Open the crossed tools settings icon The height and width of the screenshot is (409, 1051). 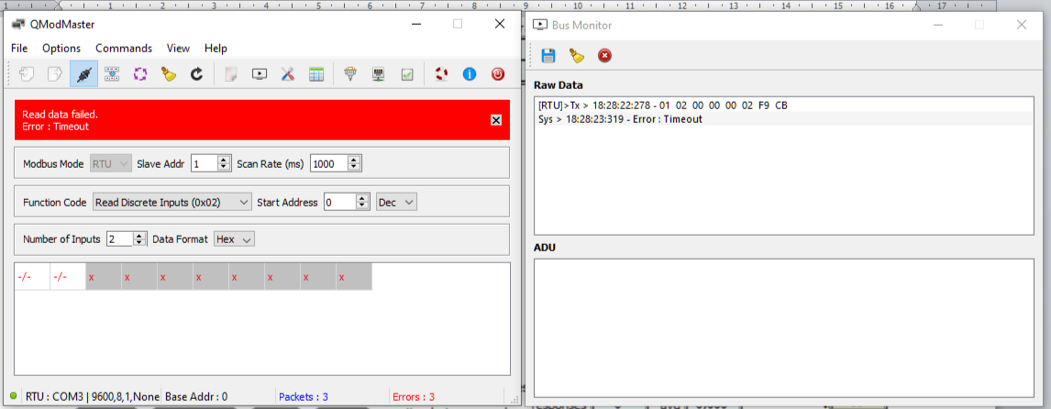click(x=288, y=74)
